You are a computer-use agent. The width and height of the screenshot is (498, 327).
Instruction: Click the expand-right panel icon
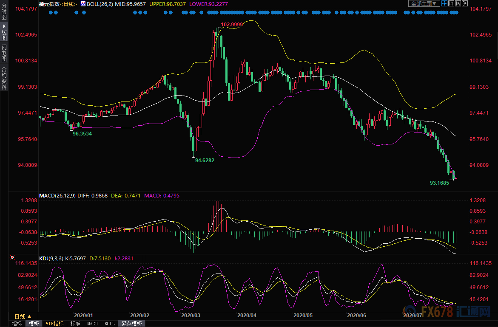click(465, 3)
